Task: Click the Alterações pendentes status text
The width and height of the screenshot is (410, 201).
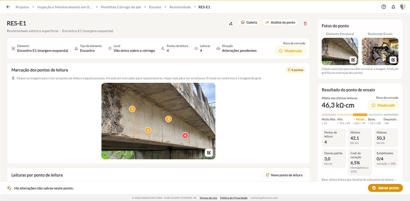Action: pos(239,50)
